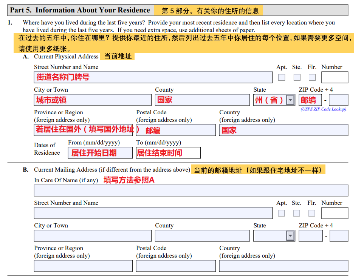Select the County field of current physical address
The image size is (364, 278).
pyautogui.click(x=202, y=100)
